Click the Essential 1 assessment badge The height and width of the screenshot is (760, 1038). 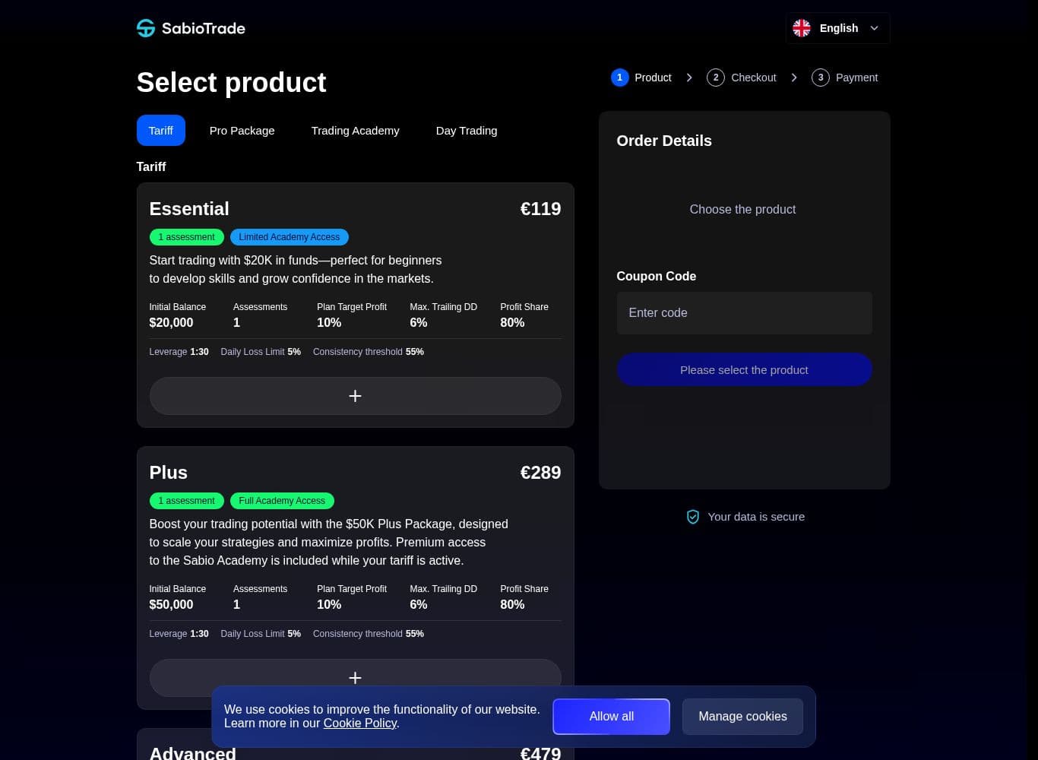pos(187,237)
